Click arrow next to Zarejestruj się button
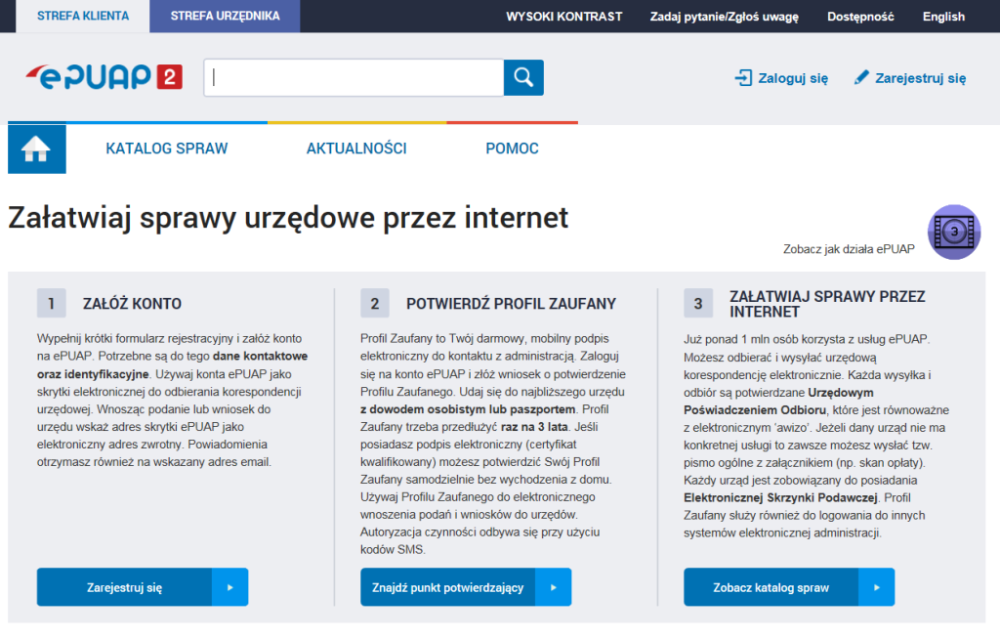The image size is (1000, 638). coord(230,587)
